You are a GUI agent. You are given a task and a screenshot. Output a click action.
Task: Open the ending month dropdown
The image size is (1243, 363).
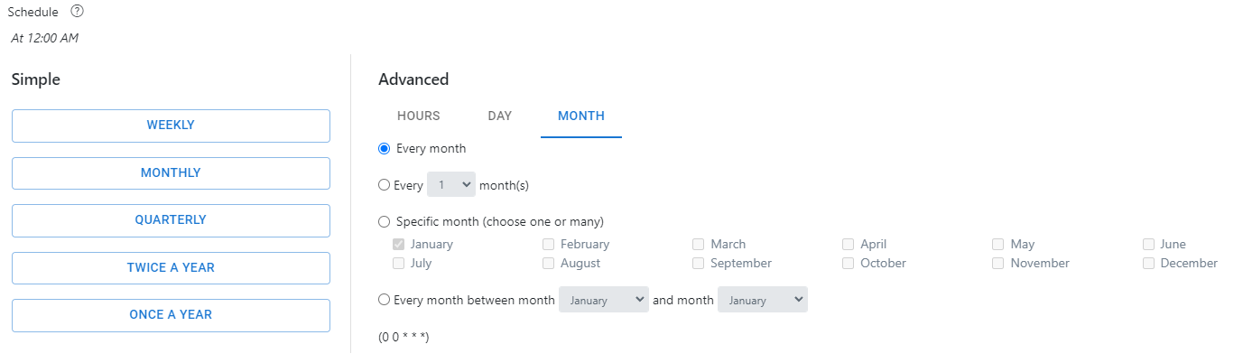point(762,300)
